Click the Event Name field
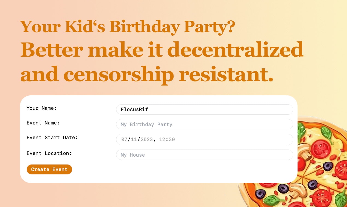This screenshot has width=347, height=207. (x=205, y=124)
